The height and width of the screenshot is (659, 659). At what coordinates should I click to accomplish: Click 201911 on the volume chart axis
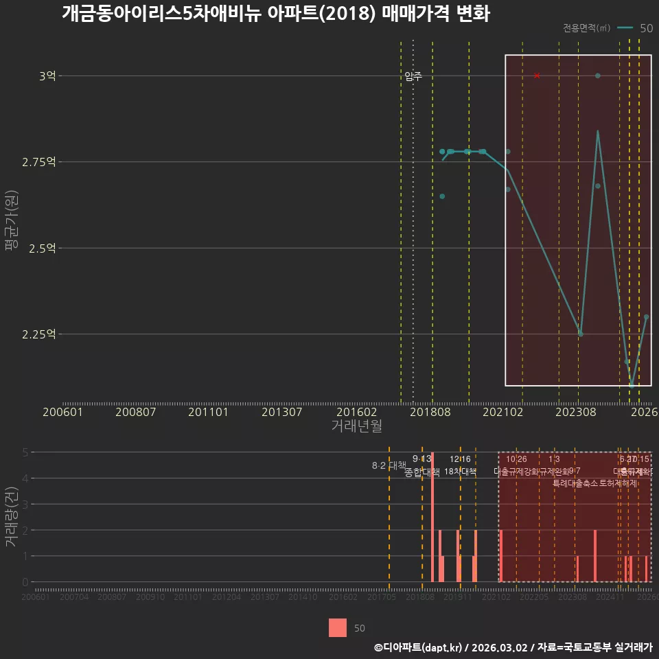(x=458, y=597)
